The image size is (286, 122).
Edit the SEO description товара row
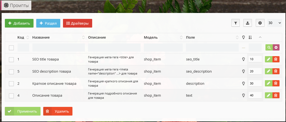tap(268, 71)
